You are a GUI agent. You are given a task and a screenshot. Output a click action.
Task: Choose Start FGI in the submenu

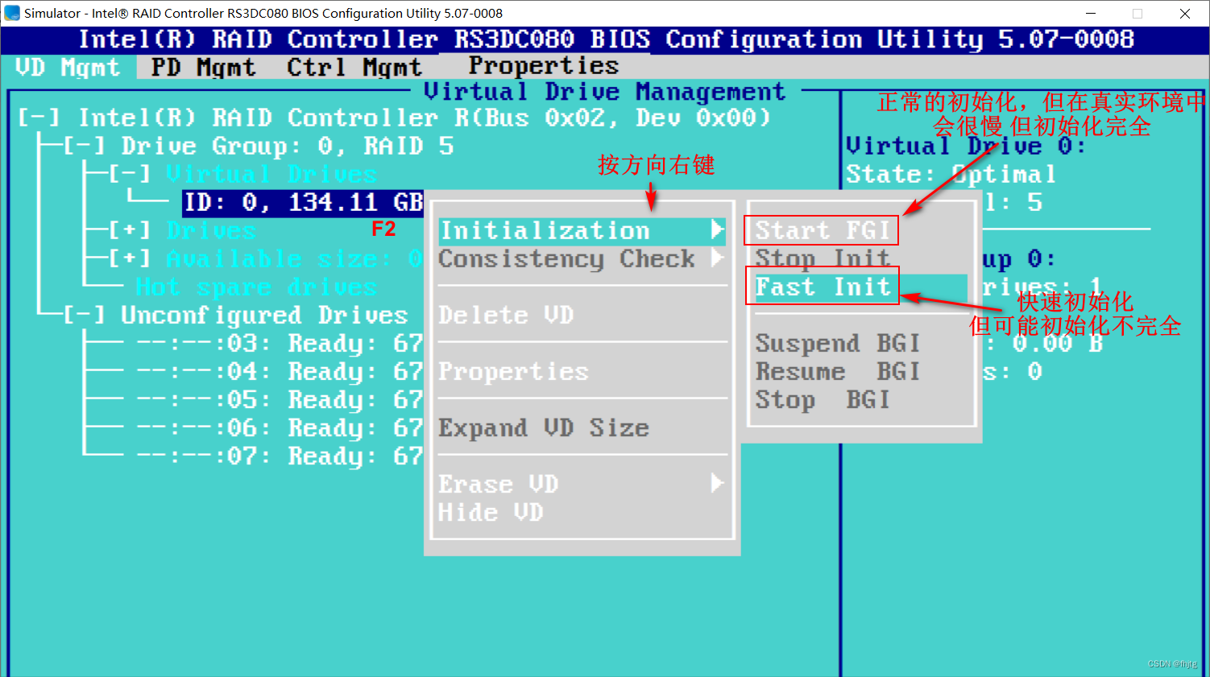(x=823, y=230)
